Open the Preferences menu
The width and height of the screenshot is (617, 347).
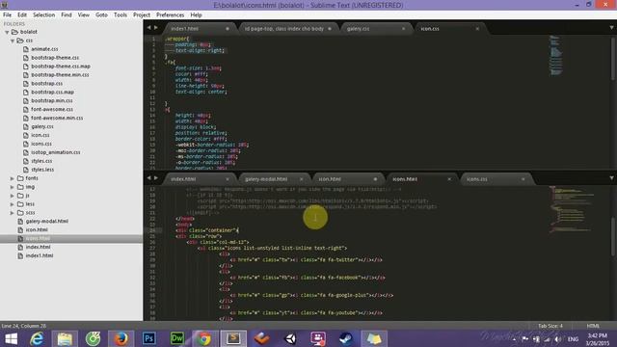[170, 15]
